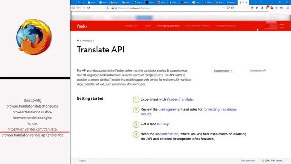Click browser.translation.yandex.apiKeyOverride text
Viewport: 291px width, 164px height.
pyautogui.click(x=32, y=135)
